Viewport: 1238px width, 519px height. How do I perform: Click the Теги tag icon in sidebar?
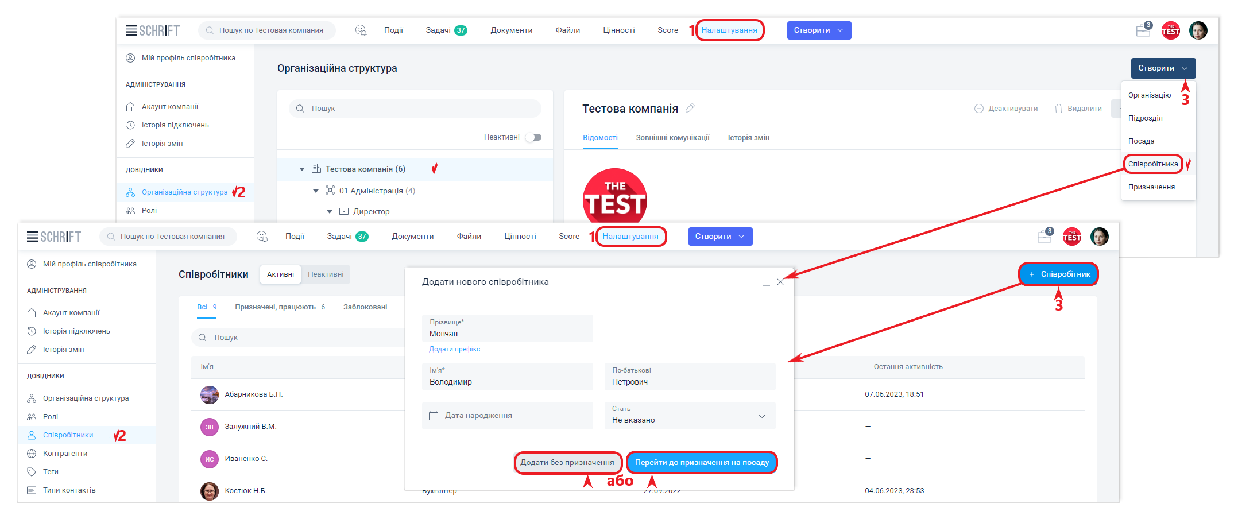[32, 472]
